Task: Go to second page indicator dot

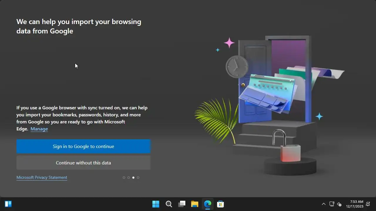Action: [129, 178]
